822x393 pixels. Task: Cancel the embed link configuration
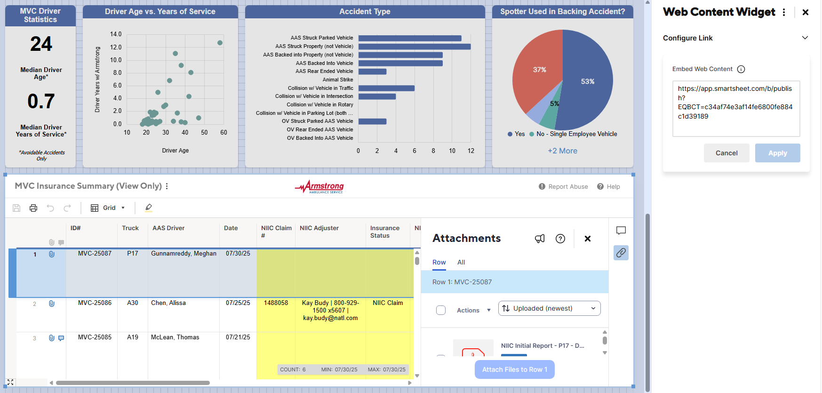pos(726,153)
